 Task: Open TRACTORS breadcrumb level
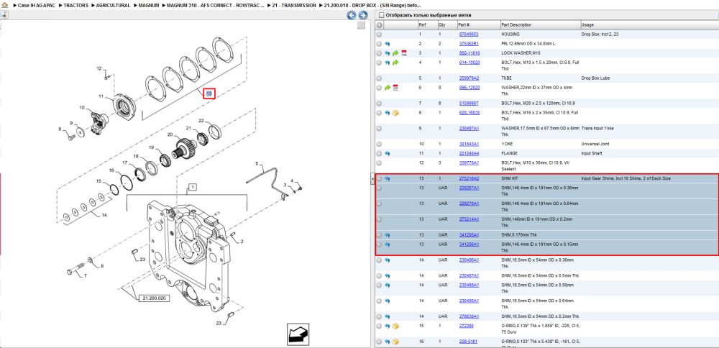pyautogui.click(x=76, y=5)
